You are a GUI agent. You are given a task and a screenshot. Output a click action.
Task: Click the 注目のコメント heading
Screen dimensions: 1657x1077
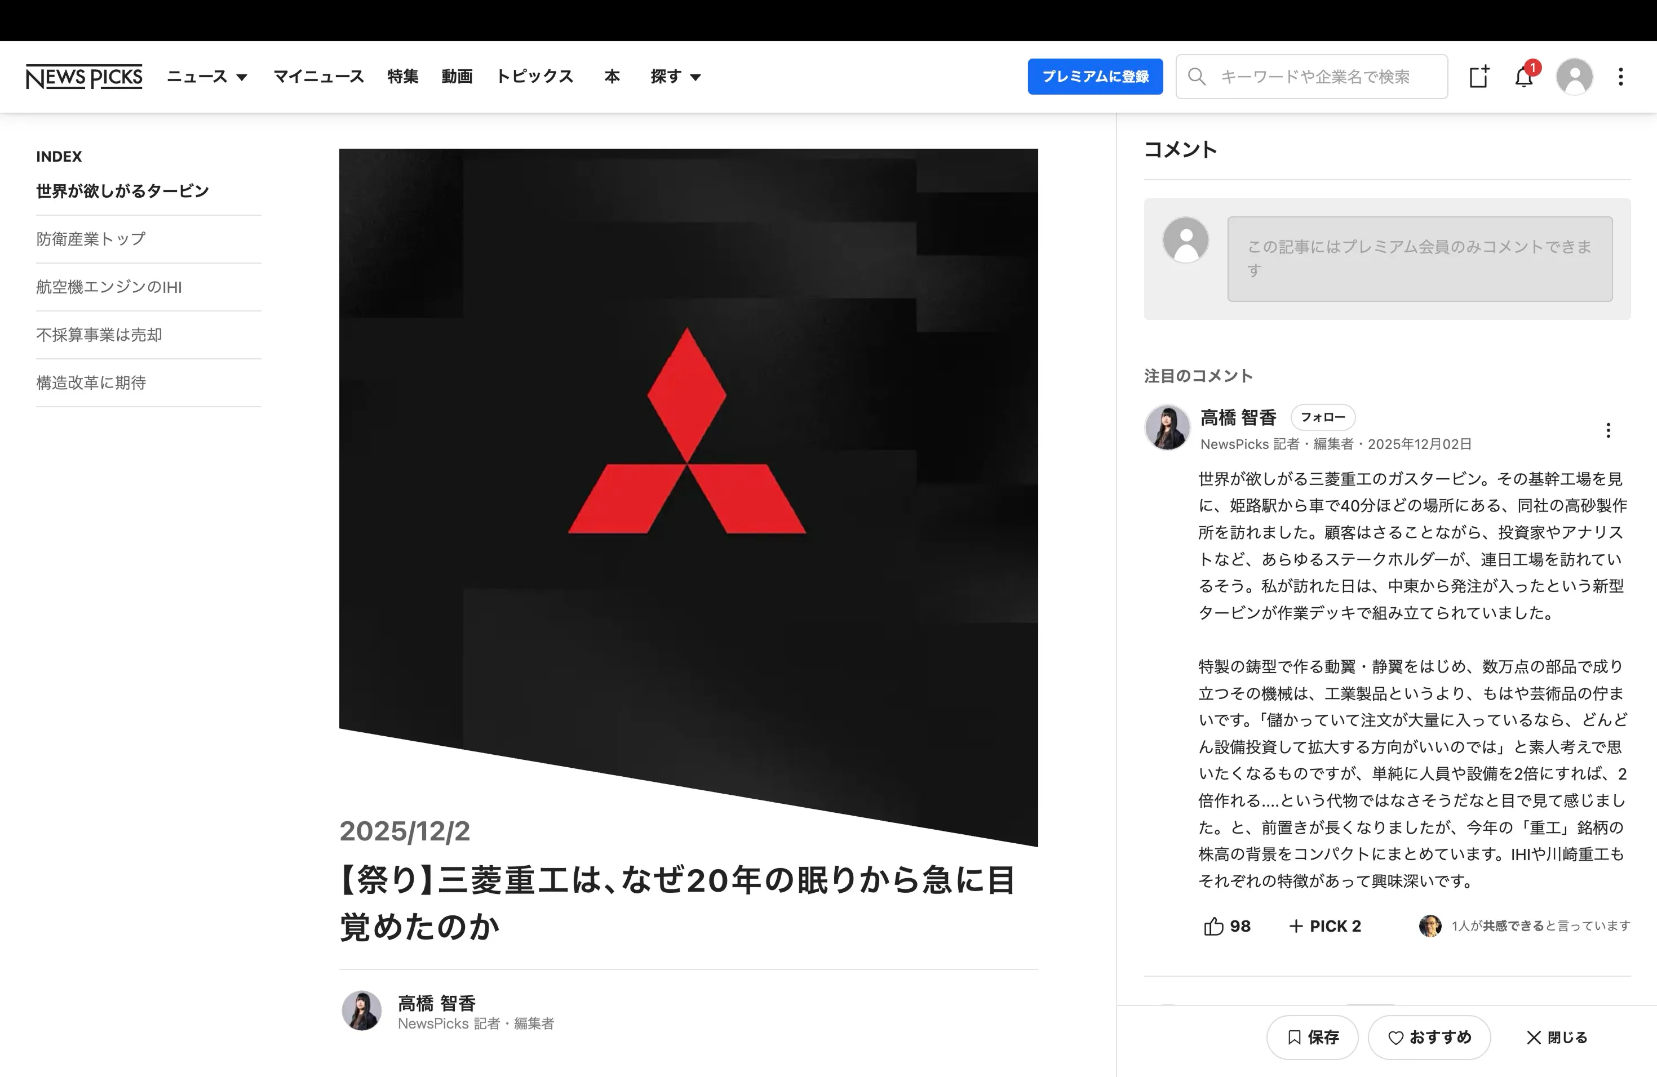coord(1198,376)
